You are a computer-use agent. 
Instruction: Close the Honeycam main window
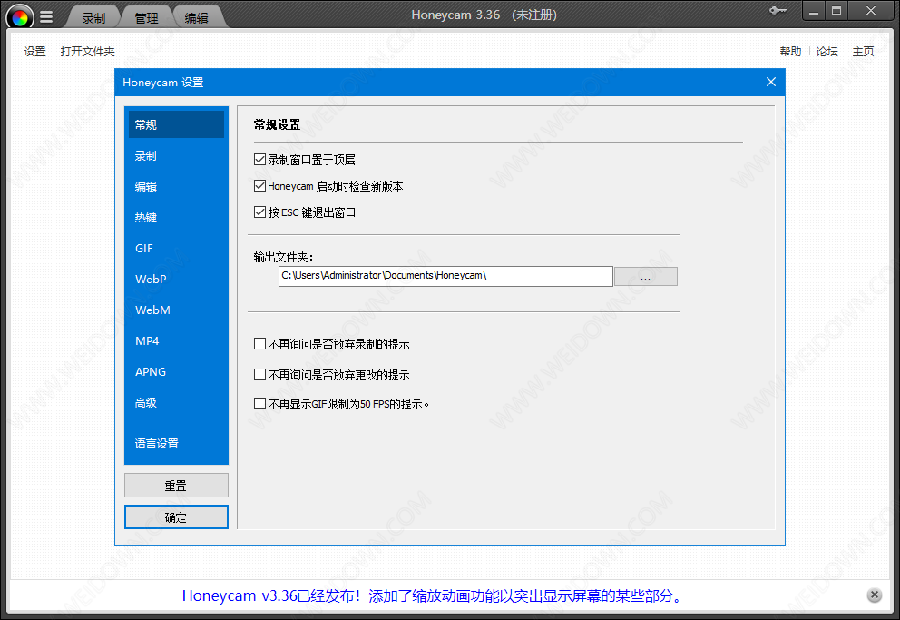(x=870, y=11)
